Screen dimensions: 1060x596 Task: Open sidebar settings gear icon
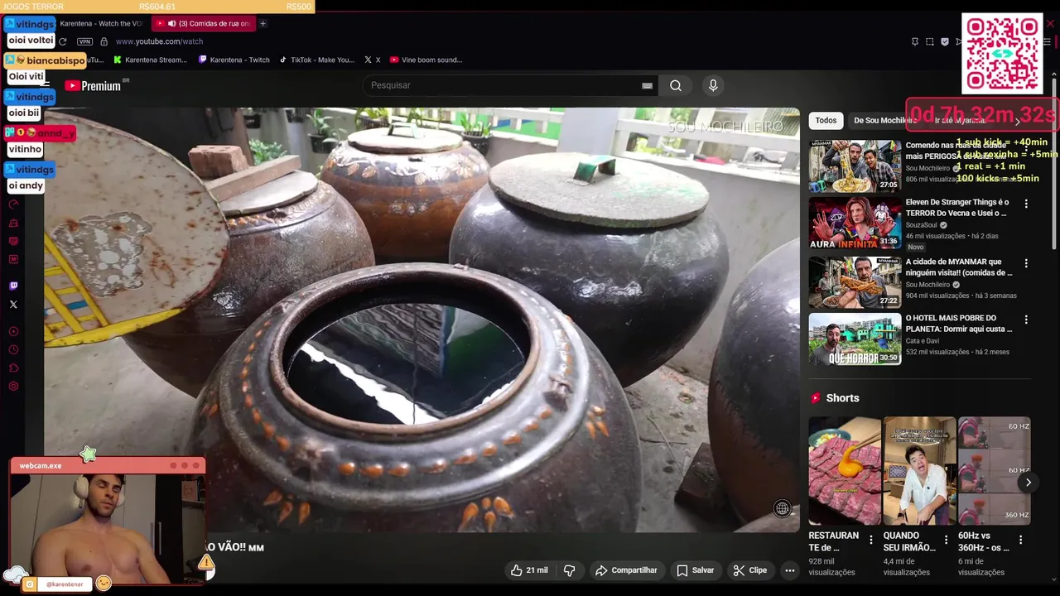tap(13, 387)
